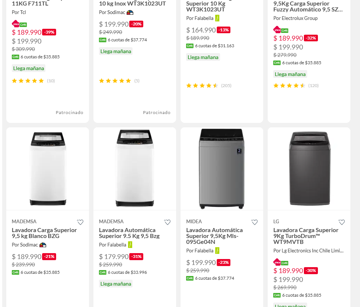
Task: Click Unica CMR badge on TCL washer
Action: (x=19, y=24)
